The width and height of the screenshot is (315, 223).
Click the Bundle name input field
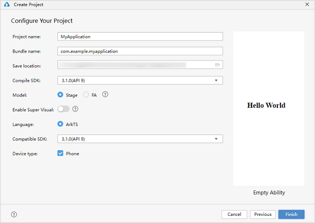point(140,51)
